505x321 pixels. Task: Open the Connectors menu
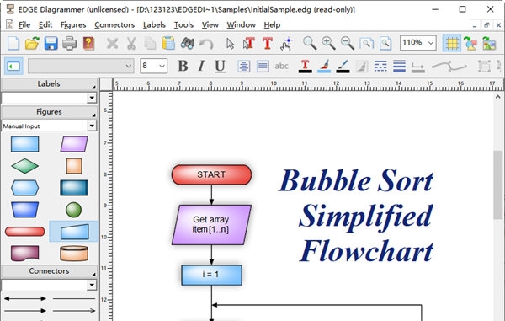(114, 24)
